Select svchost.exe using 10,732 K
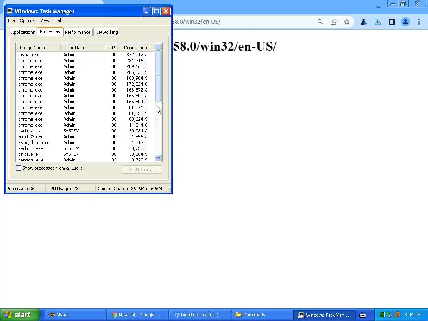Screen dimensions: 428x321 [85, 148]
